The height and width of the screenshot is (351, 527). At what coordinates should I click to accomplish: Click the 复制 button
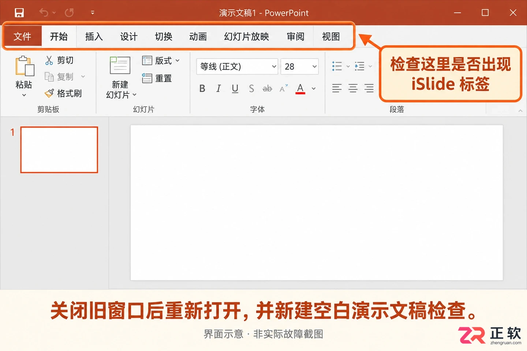[59, 77]
